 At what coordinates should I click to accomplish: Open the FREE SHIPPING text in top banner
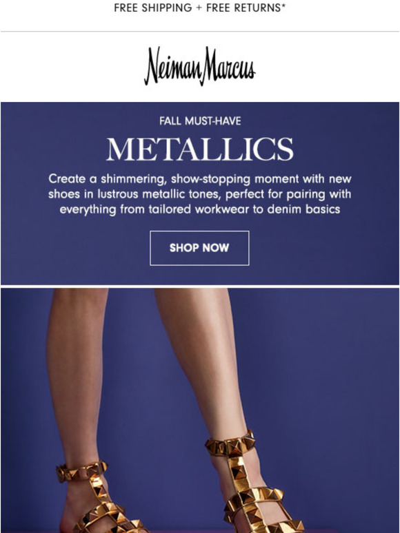pos(153,8)
